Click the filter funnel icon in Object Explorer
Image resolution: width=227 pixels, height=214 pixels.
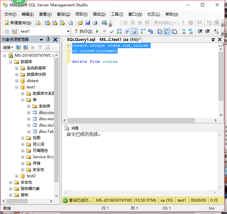40,47
